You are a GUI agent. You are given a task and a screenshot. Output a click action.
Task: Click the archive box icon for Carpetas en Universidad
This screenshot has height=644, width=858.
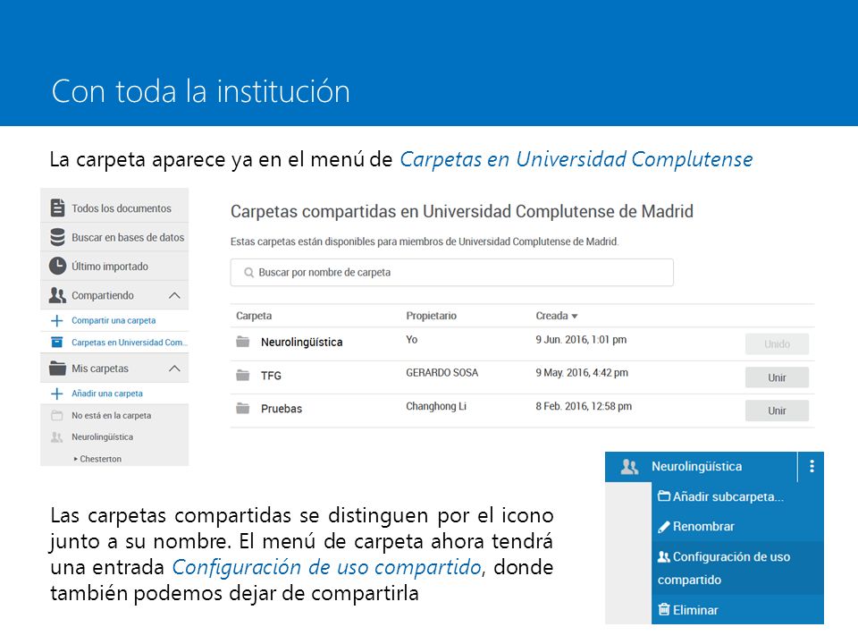coord(57,343)
